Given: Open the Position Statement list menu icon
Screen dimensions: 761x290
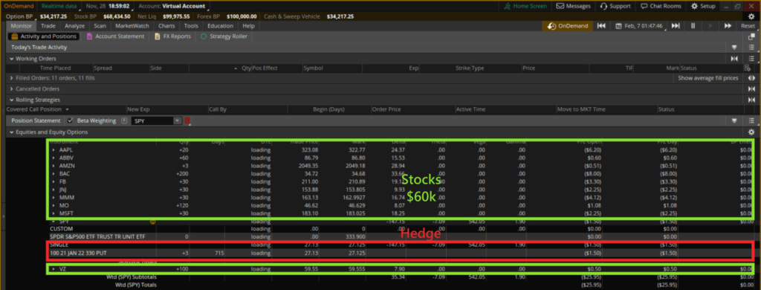Looking at the screenshot, I should pyautogui.click(x=751, y=120).
